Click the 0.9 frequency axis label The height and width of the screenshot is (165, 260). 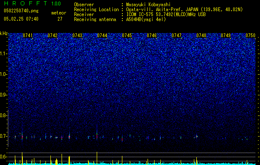click(x=3, y=95)
